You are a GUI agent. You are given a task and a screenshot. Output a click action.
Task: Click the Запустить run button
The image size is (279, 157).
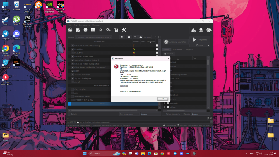(200, 40)
